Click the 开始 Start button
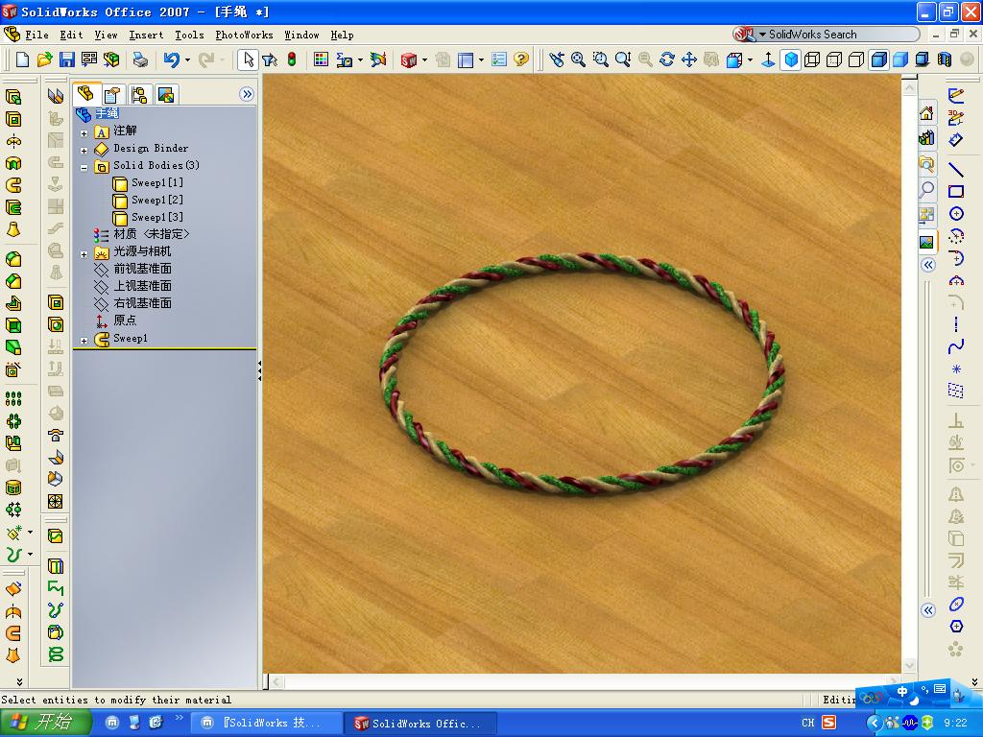Screen dimensions: 983x737 point(45,723)
